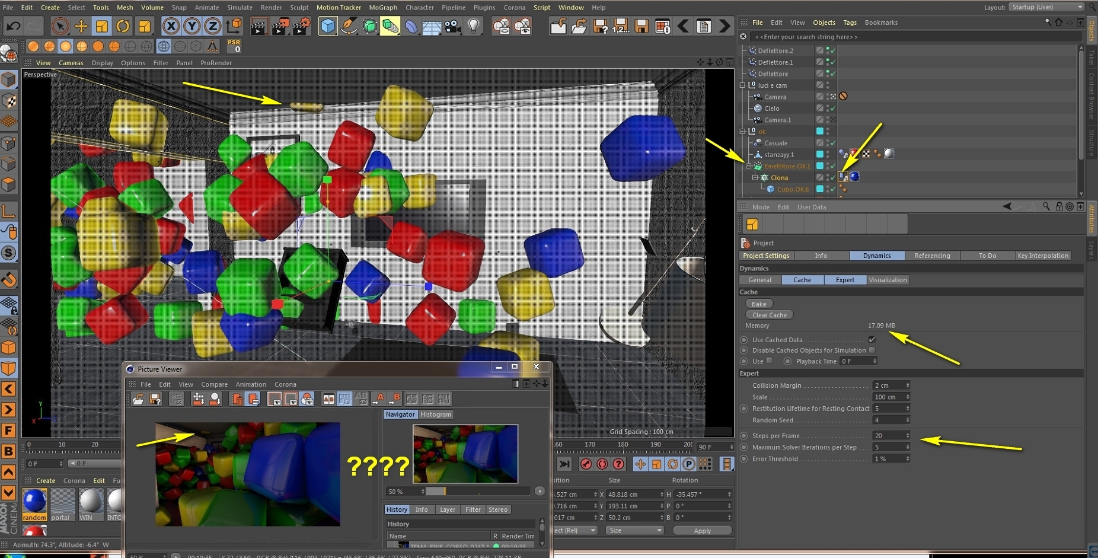Click the Bake button
1098x558 pixels.
(x=759, y=304)
